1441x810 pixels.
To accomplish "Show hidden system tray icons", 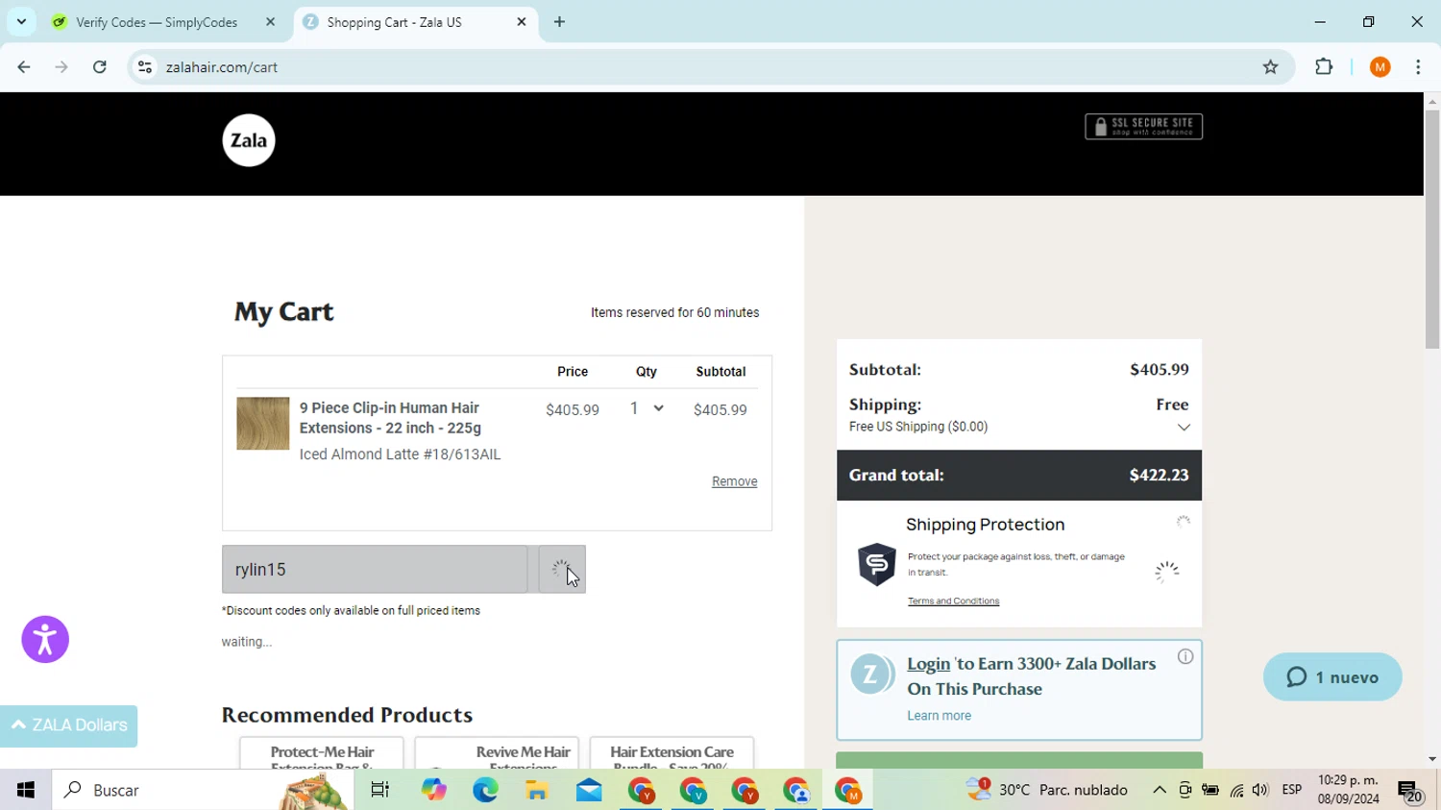I will tap(1160, 790).
